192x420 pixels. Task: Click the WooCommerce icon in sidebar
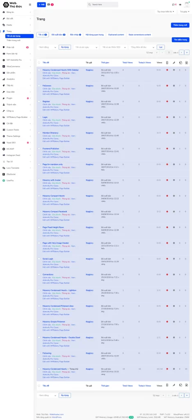pyautogui.click(x=4, y=66)
